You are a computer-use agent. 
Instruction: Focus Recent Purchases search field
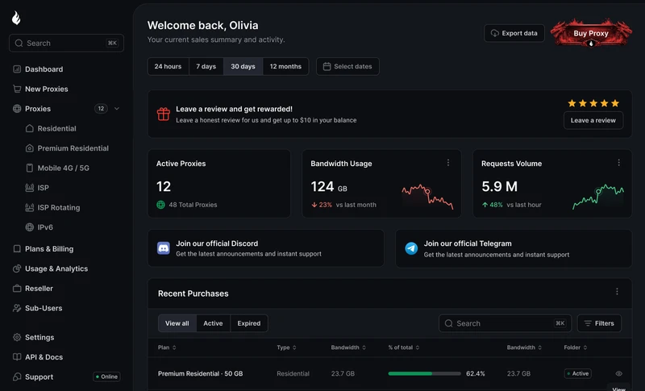click(506, 323)
